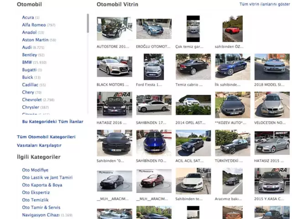Viewport: 292px width, 219px height.
Task: Select the Bugatti brand link
Action: coord(29,70)
